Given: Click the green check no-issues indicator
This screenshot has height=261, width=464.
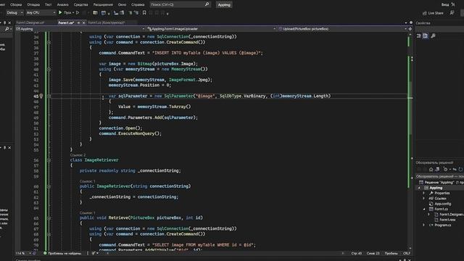Looking at the screenshot, I should [45, 253].
